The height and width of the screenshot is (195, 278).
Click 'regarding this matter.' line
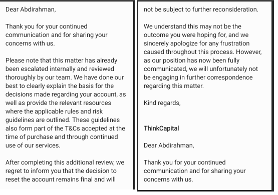pyautogui.click(x=174, y=86)
